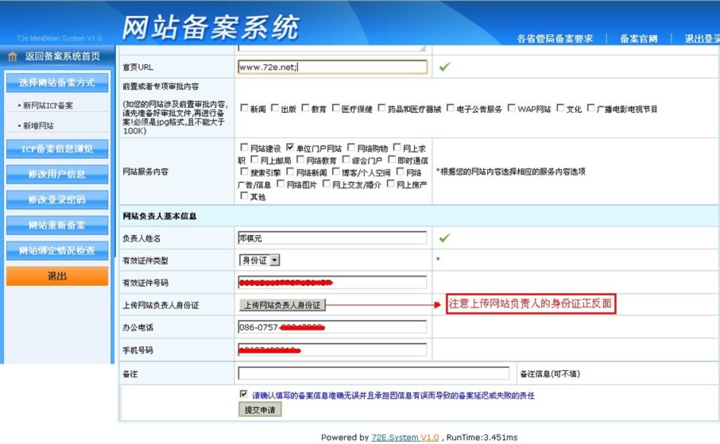Viewport: 720px width, 444px height.
Task: Uncheck the 单位门户网站 checkbox
Action: tap(290, 147)
